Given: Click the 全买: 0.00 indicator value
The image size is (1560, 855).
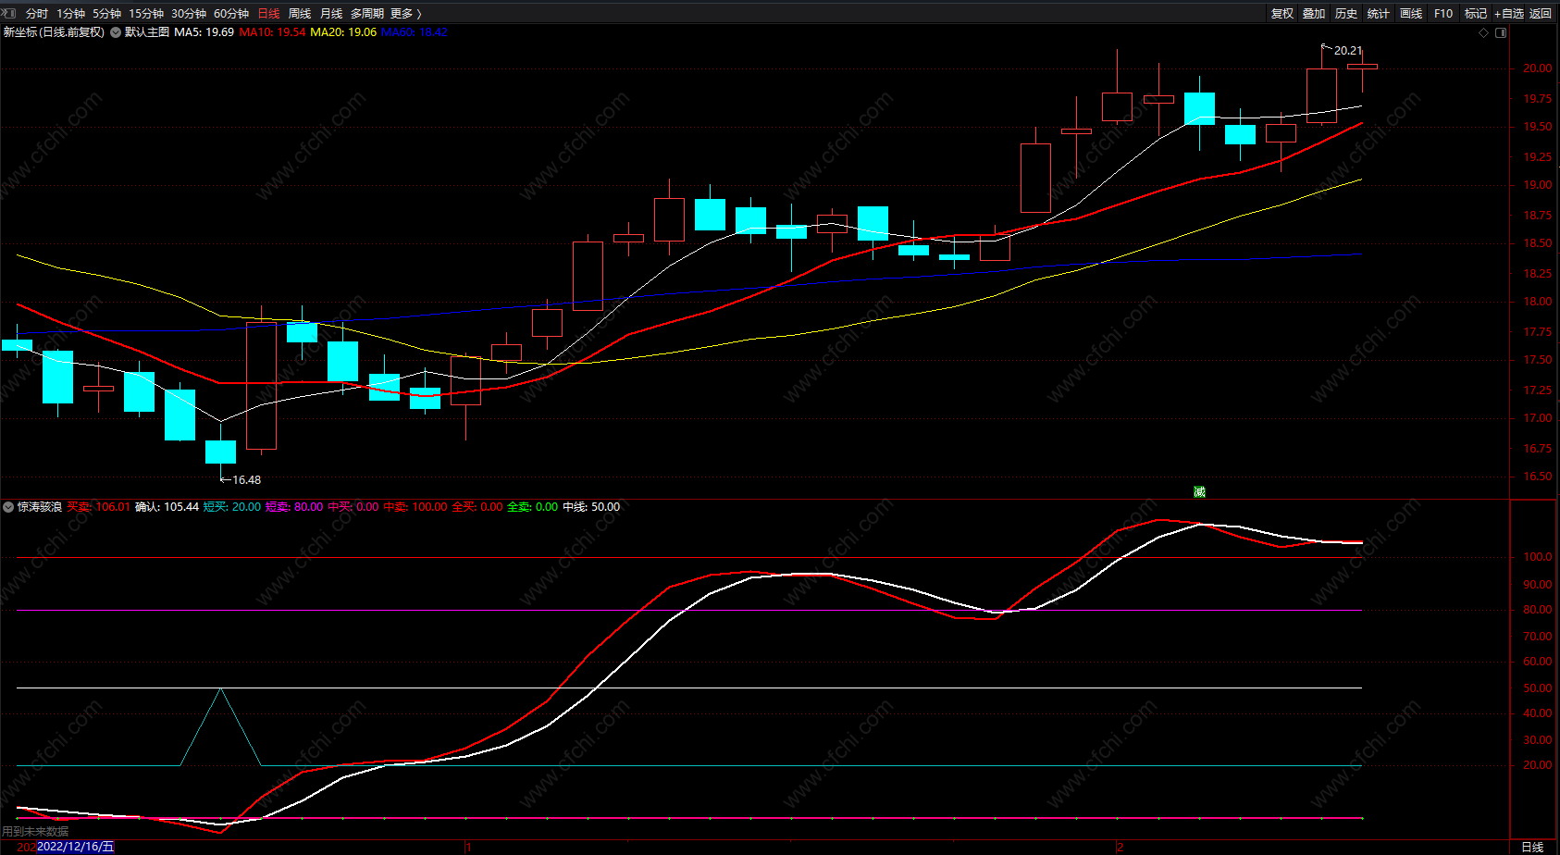Looking at the screenshot, I should tap(477, 507).
